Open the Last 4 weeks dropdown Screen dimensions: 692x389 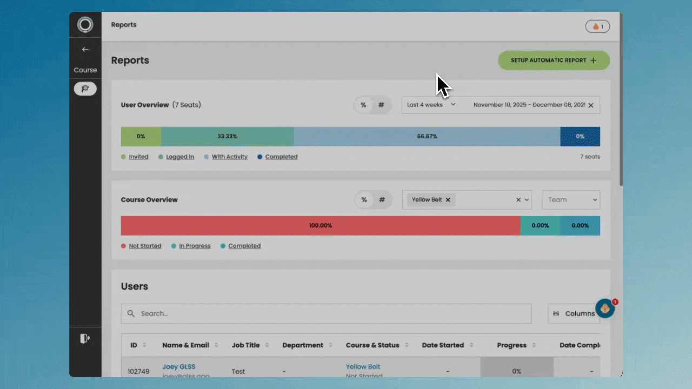[431, 105]
